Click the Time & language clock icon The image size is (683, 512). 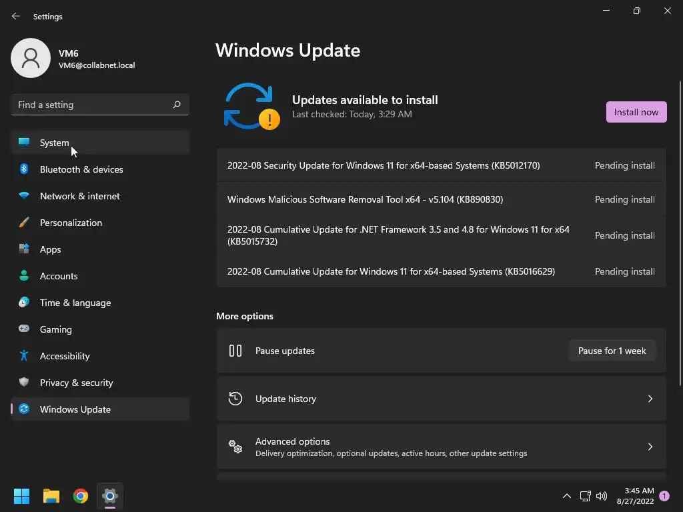(24, 302)
